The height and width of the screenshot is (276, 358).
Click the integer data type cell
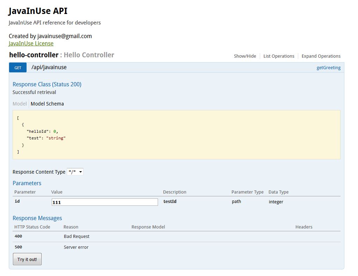coord(276,202)
